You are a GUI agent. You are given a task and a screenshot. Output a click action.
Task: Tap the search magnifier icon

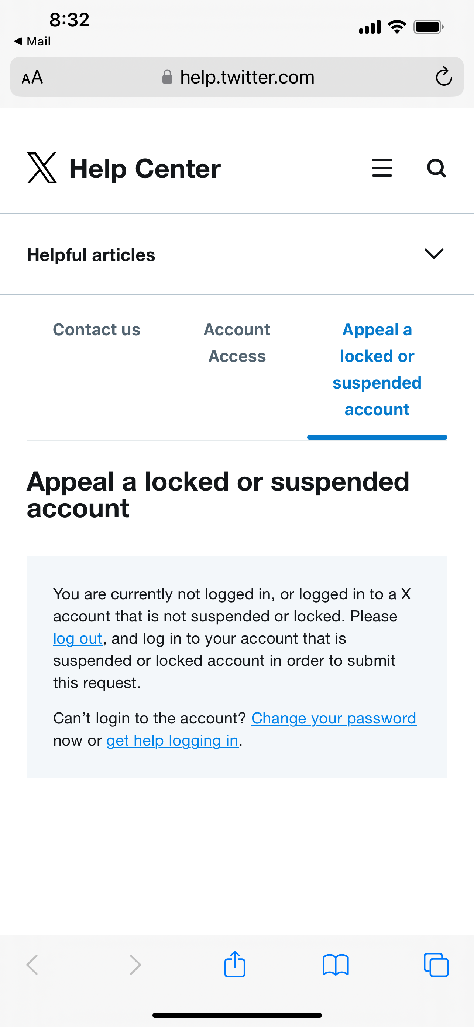[436, 168]
